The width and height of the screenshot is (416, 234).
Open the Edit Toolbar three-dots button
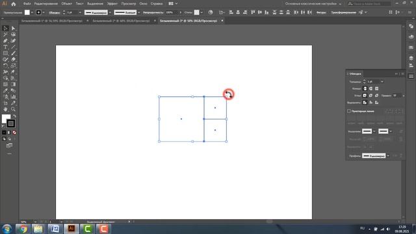point(9,153)
